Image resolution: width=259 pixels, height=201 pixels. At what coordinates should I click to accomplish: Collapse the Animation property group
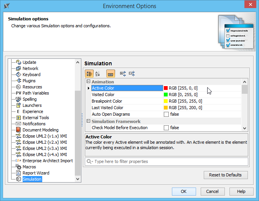point(88,81)
